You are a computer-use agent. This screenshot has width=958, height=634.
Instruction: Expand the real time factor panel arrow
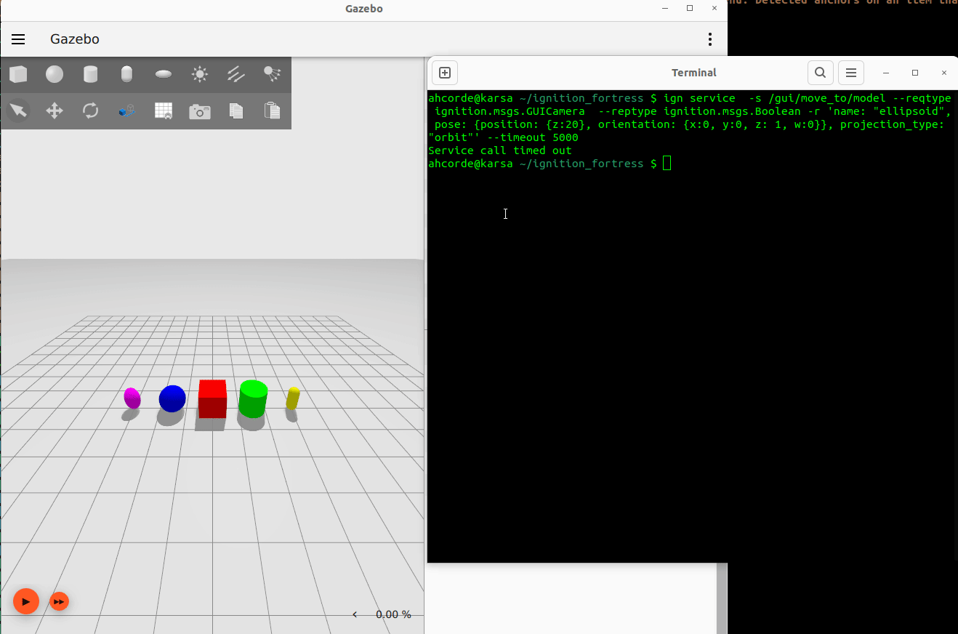[x=355, y=614]
